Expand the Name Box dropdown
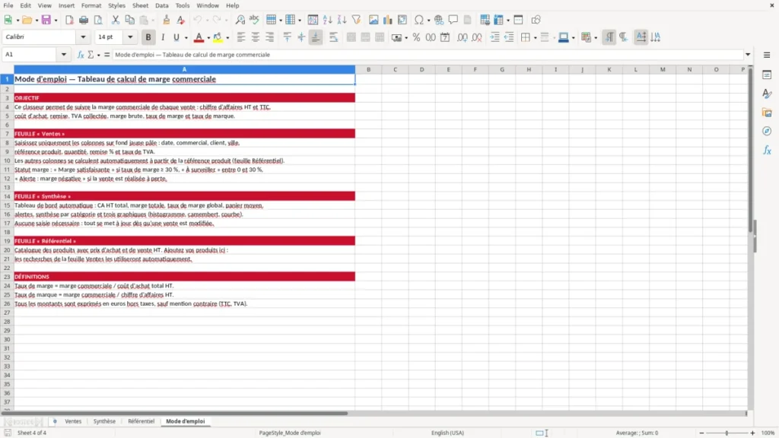779x438 pixels. pos(64,55)
